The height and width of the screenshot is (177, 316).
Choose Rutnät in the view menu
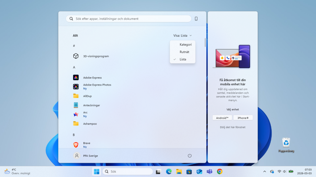184,52
